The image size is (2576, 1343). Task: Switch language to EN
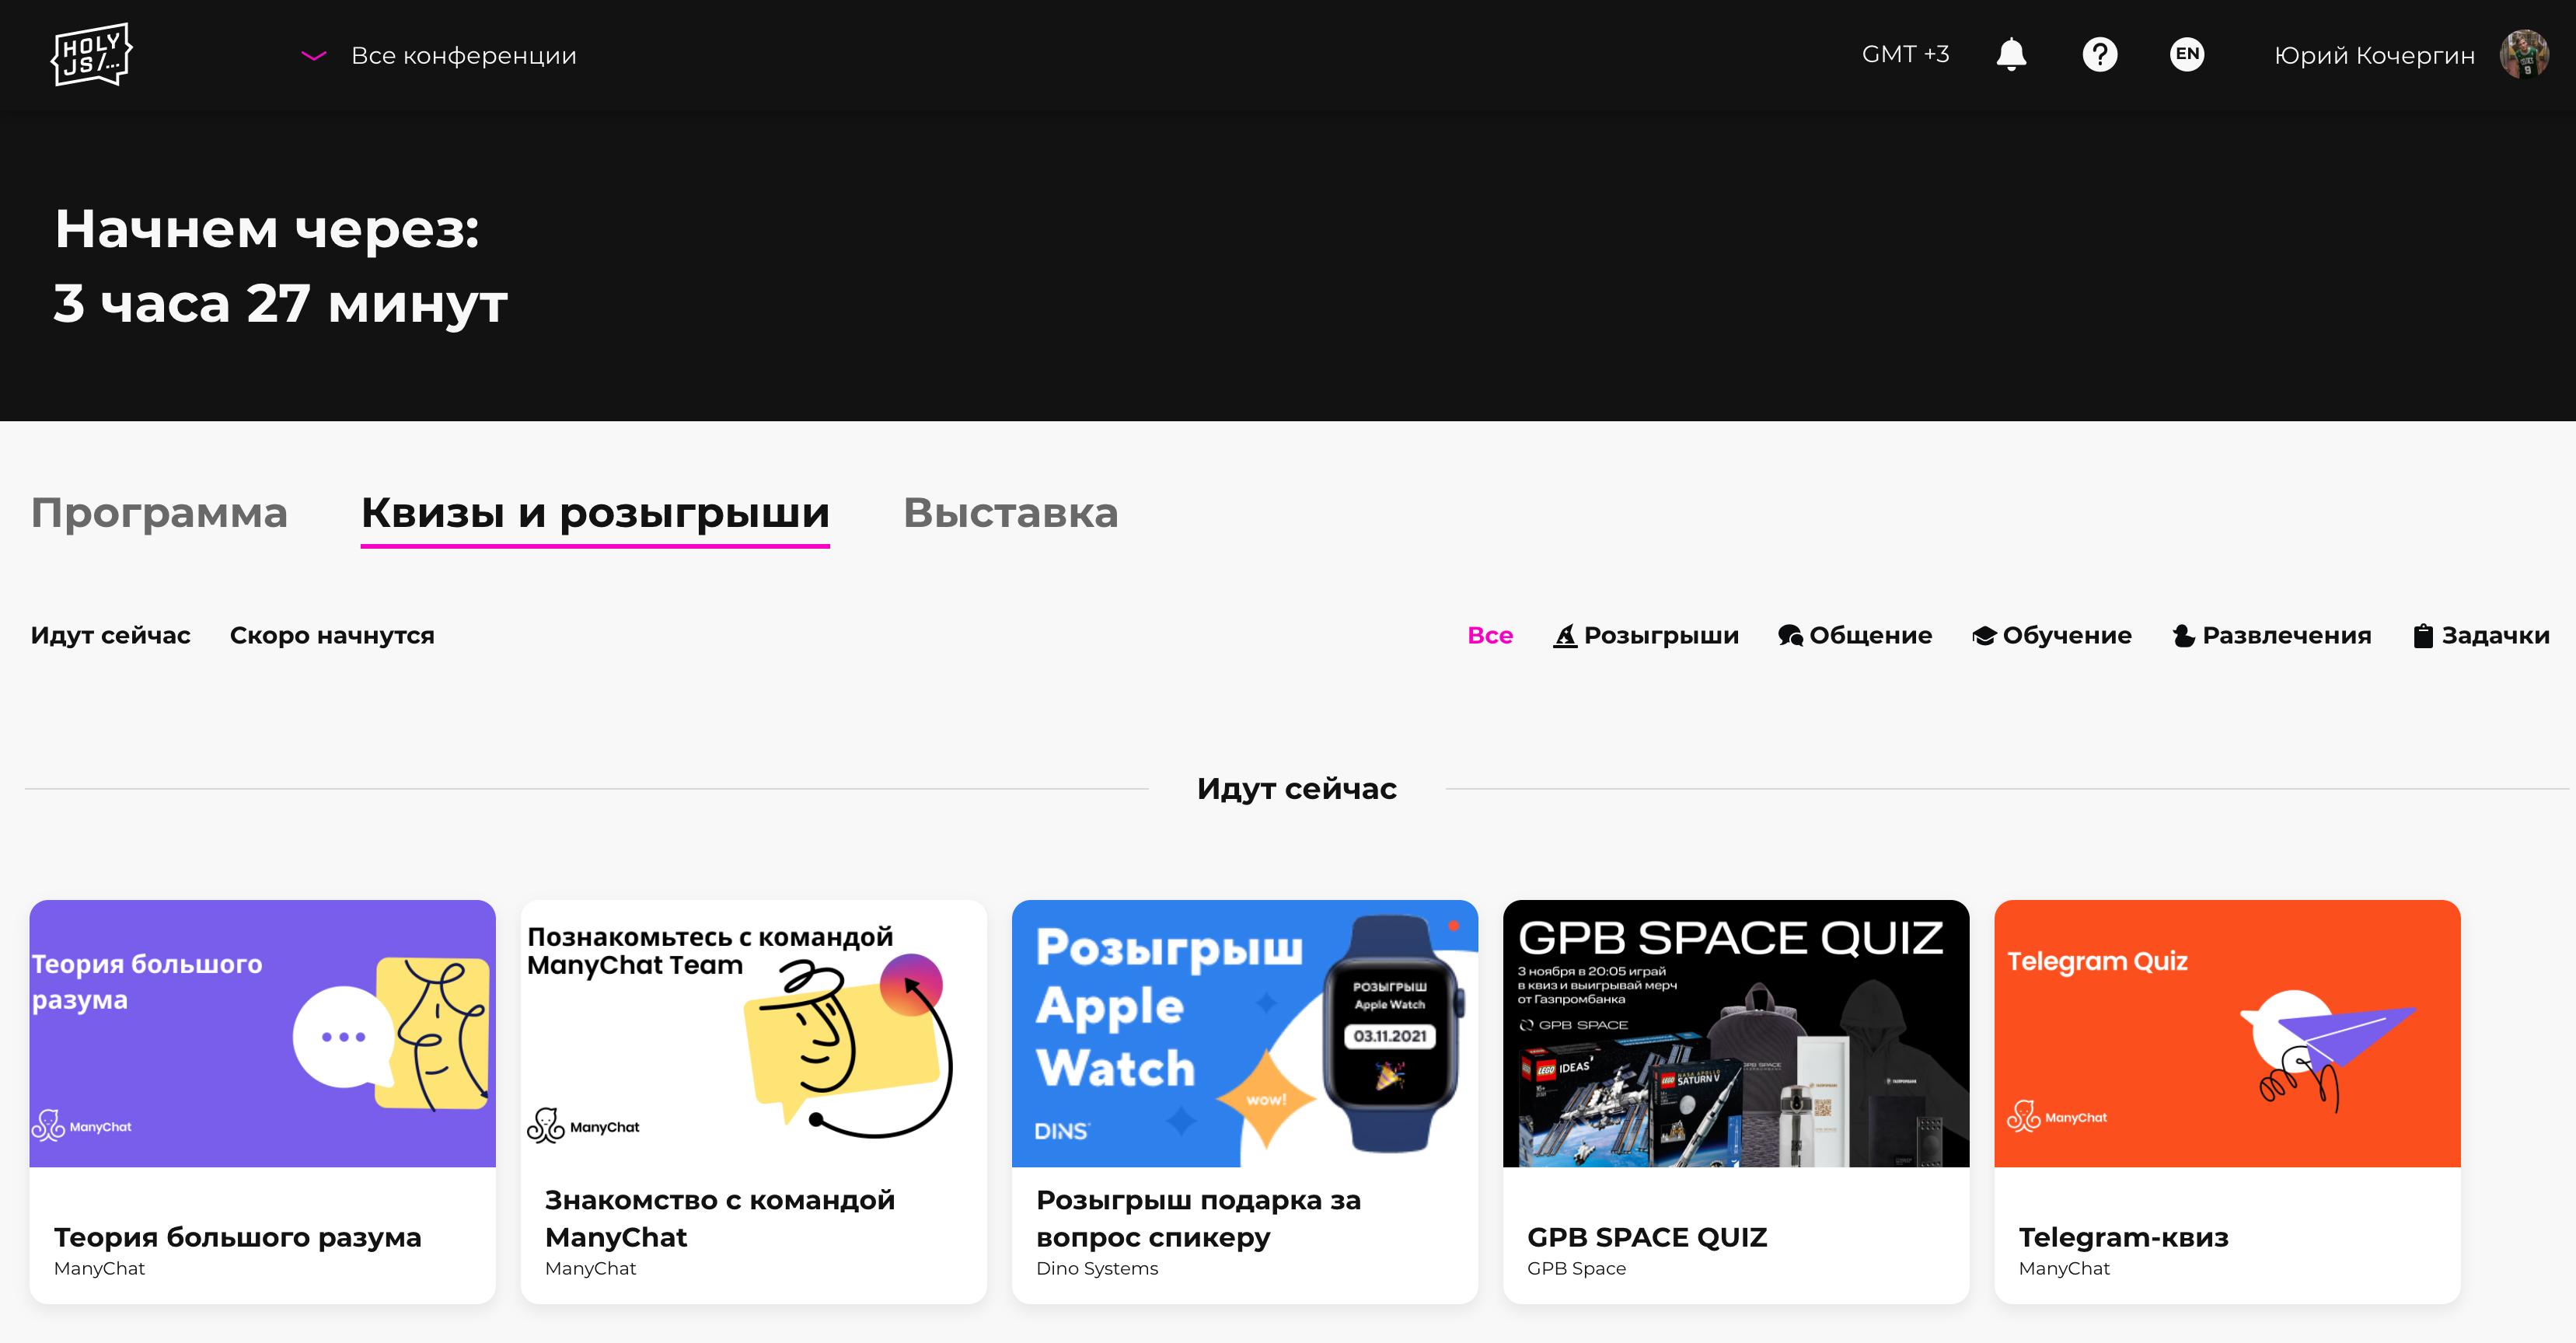[x=2187, y=54]
